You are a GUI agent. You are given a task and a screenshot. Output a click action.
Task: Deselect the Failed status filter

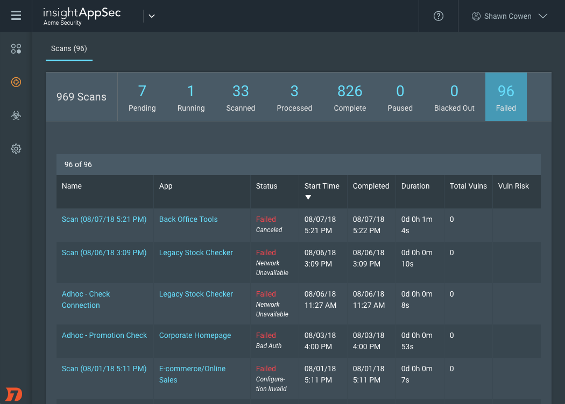(x=506, y=97)
